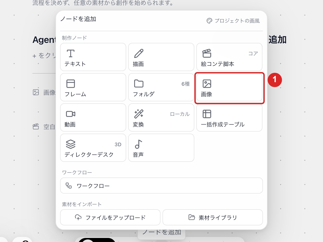Screen dimensions: 323x242
Task: Add a 動画 video camera node
Action: pyautogui.click(x=93, y=117)
